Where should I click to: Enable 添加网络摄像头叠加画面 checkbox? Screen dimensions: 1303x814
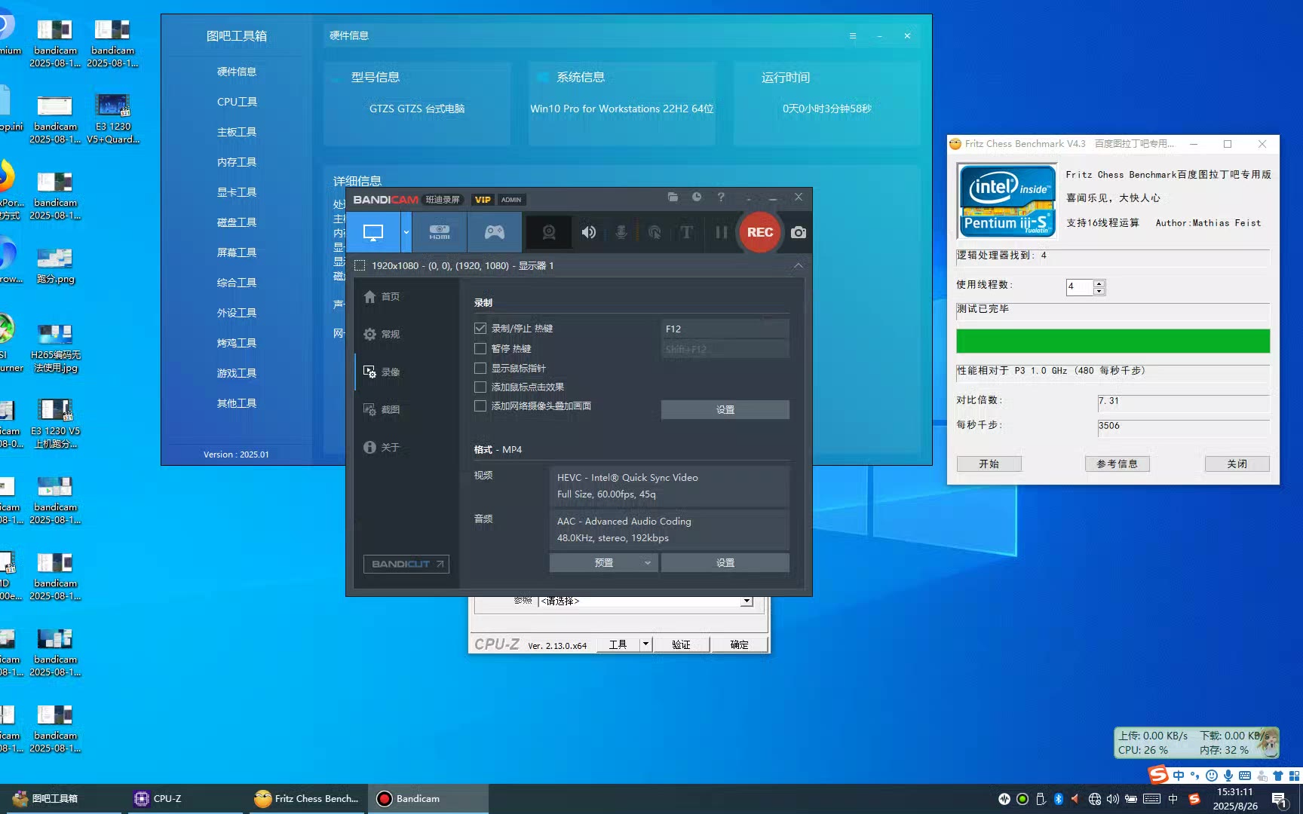coord(480,406)
